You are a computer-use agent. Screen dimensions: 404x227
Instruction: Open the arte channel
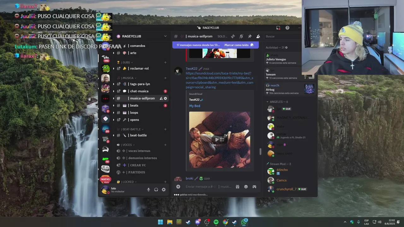[142, 53]
